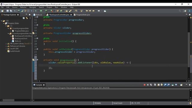This screenshot has width=192, height=108.
Task: Collapse the fr.raviel.progressslider package
Action: (8, 28)
